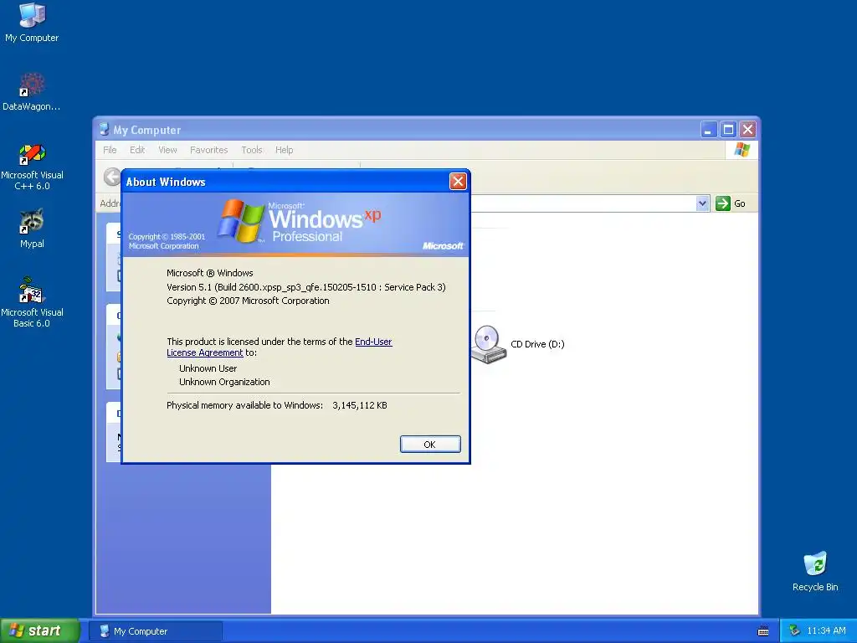This screenshot has height=643, width=857.
Task: Click the 11:34 AM system clock
Action: click(826, 631)
